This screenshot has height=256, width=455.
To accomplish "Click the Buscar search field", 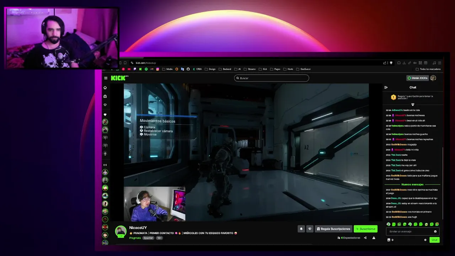I will [x=272, y=78].
